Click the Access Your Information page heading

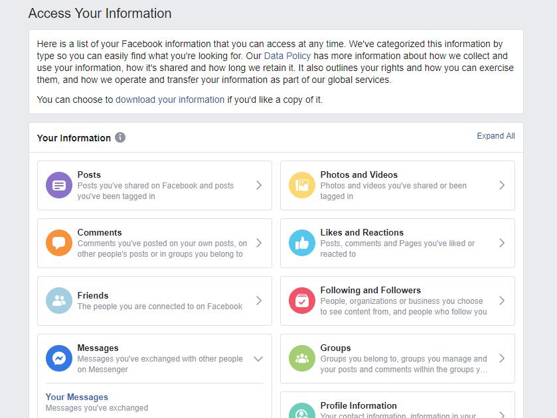click(x=100, y=13)
